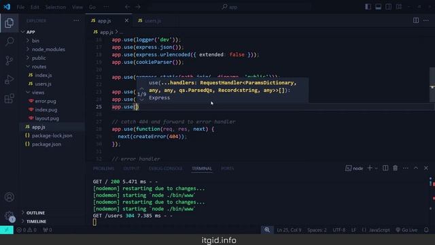
Task: Expand the public folder
Action: coord(28,58)
